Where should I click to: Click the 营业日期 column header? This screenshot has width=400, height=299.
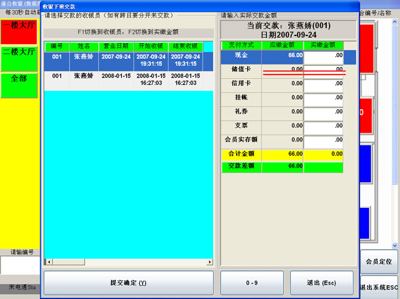click(x=114, y=47)
